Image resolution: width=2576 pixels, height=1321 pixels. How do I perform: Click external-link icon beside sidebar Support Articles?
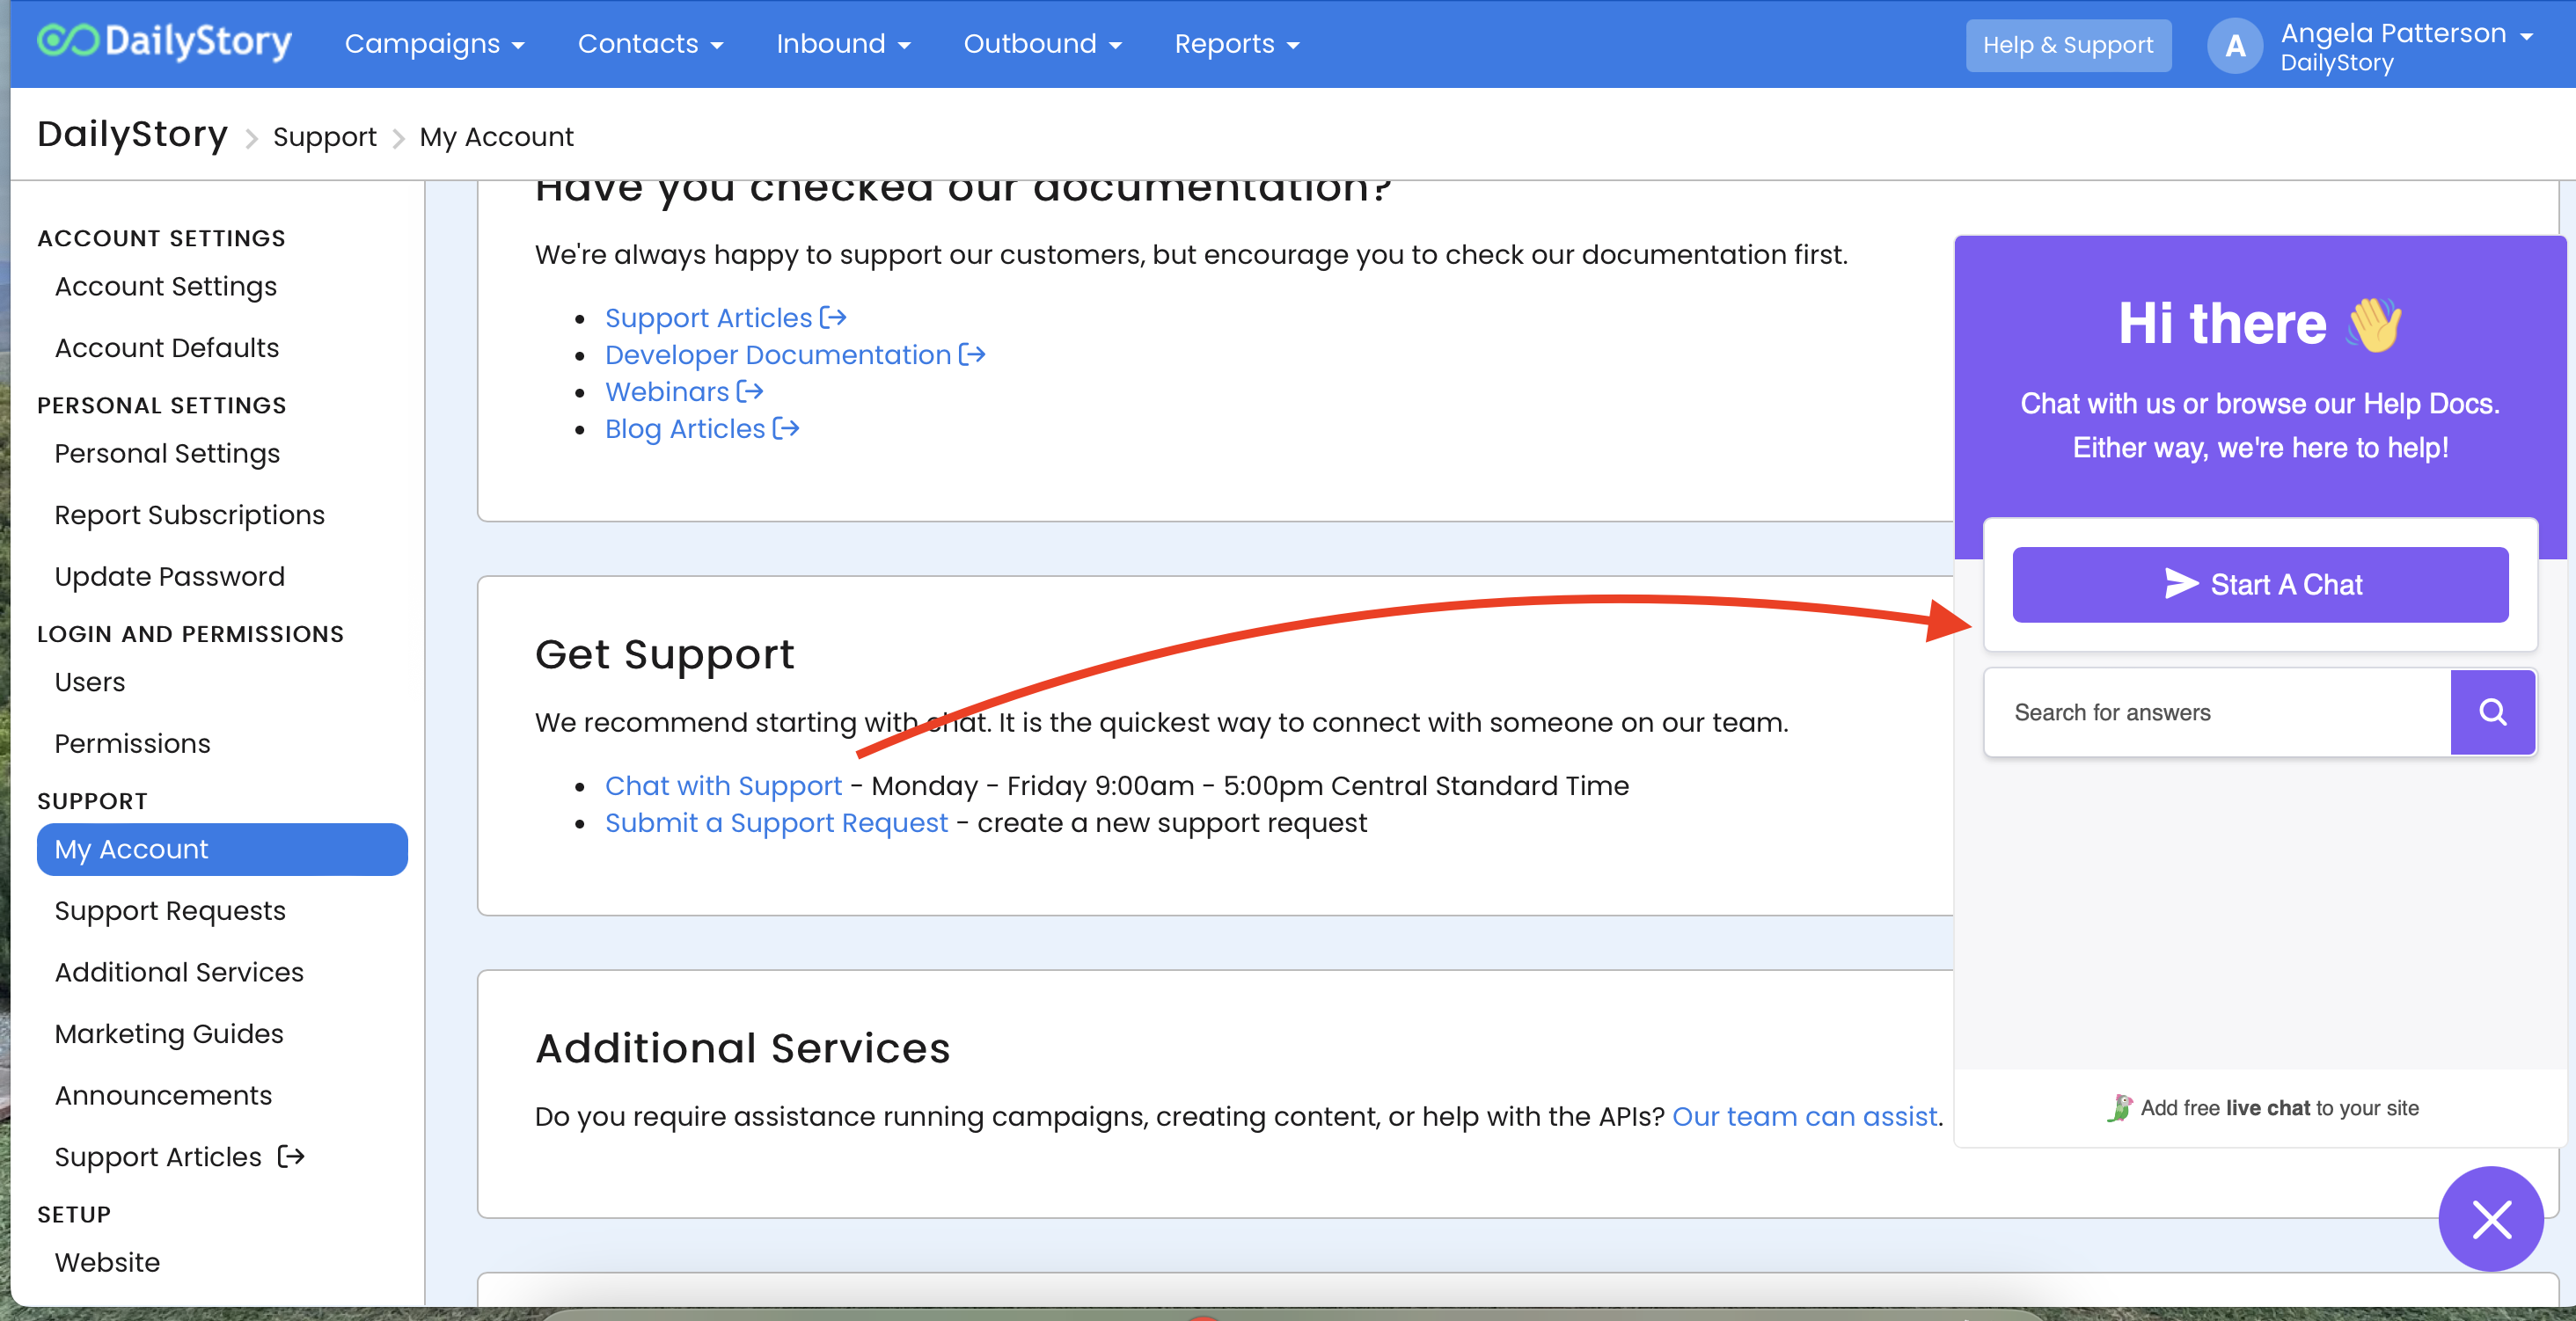tap(291, 1157)
